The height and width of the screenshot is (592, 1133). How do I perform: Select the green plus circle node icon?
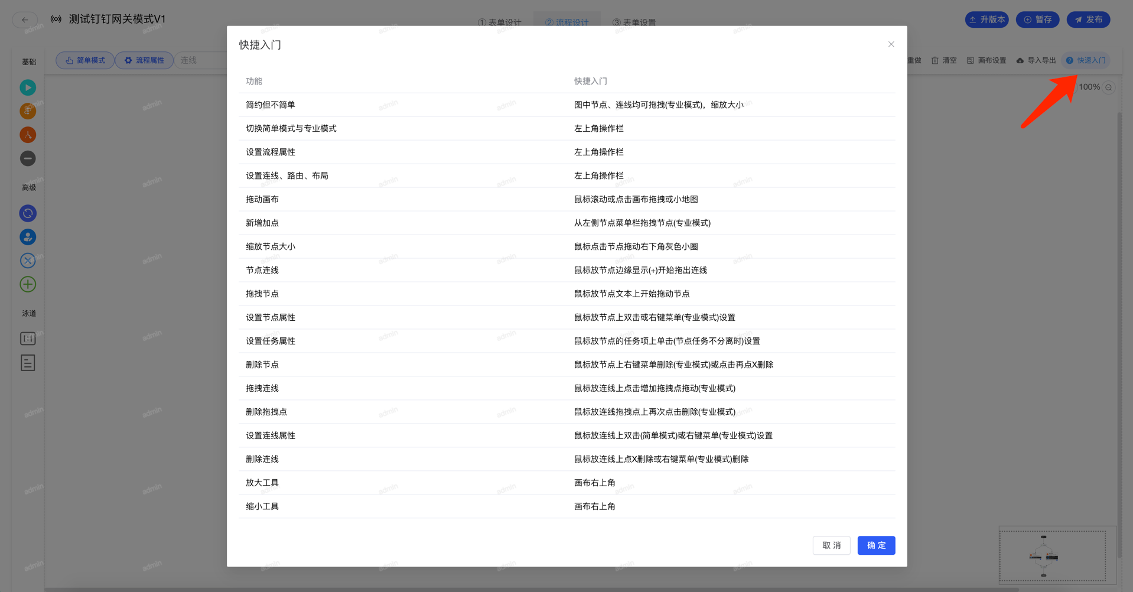[28, 284]
